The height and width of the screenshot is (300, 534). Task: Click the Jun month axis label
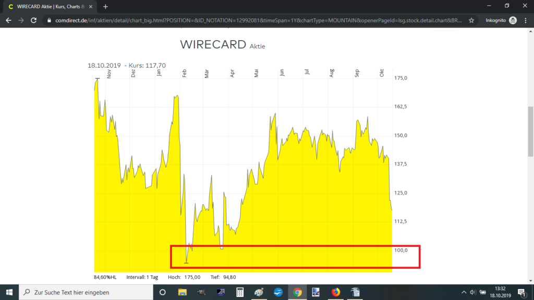pyautogui.click(x=282, y=72)
